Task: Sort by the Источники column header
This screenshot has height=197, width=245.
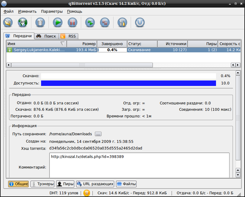Action: click(172, 44)
